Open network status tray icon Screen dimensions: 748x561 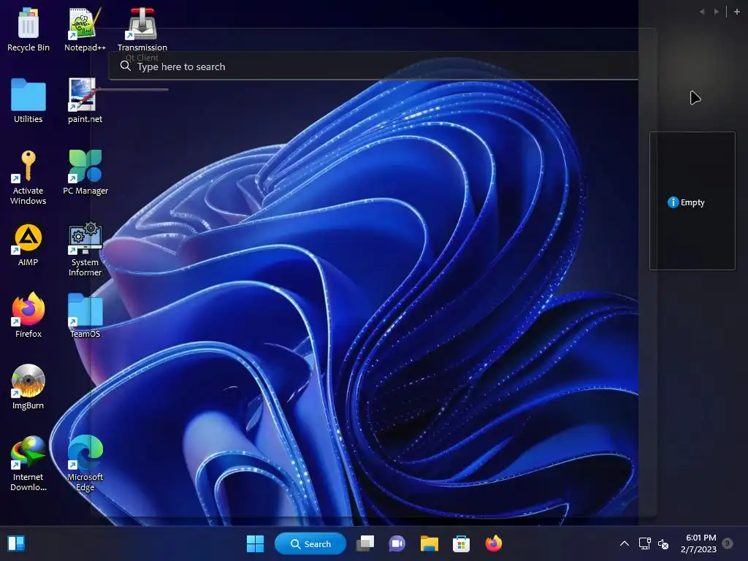(x=644, y=543)
